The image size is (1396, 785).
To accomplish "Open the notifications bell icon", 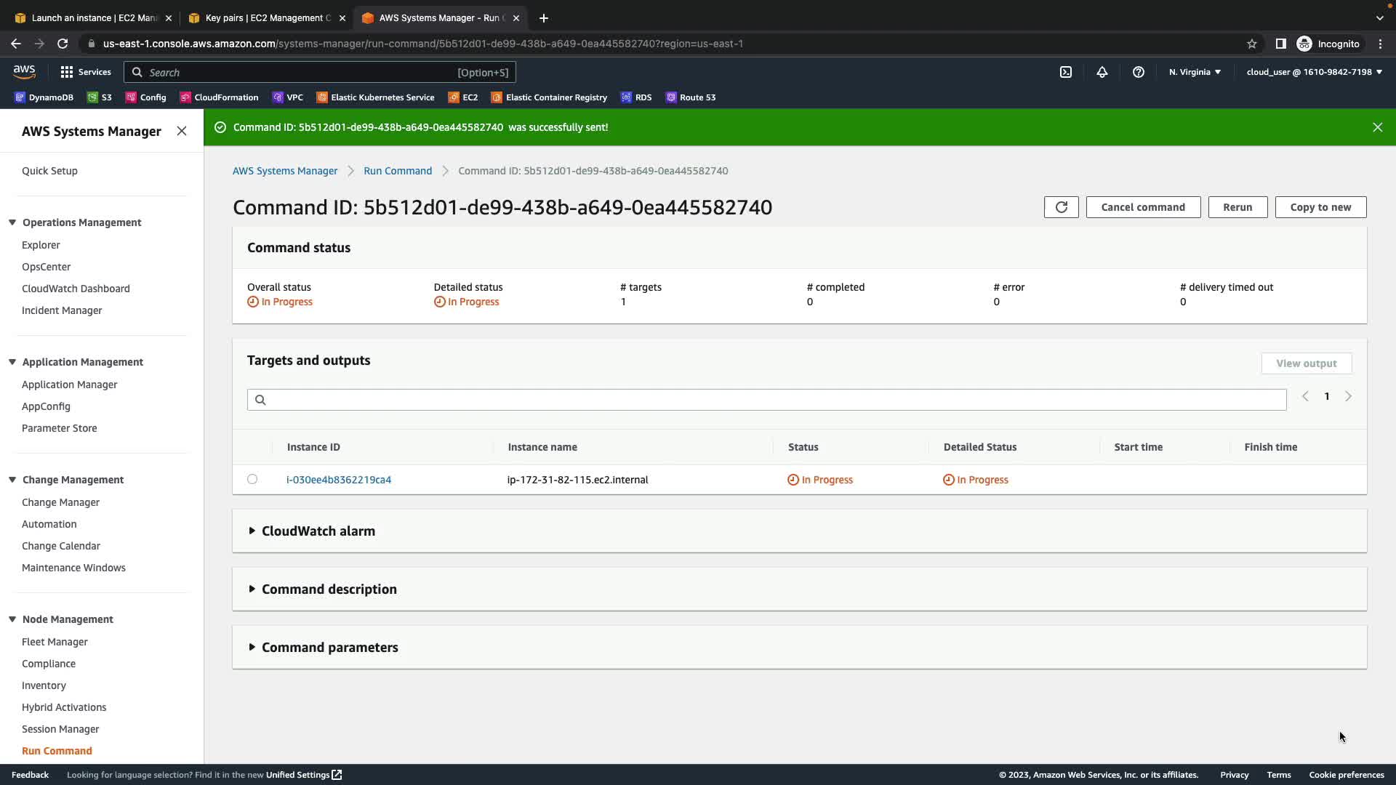I will point(1102,72).
